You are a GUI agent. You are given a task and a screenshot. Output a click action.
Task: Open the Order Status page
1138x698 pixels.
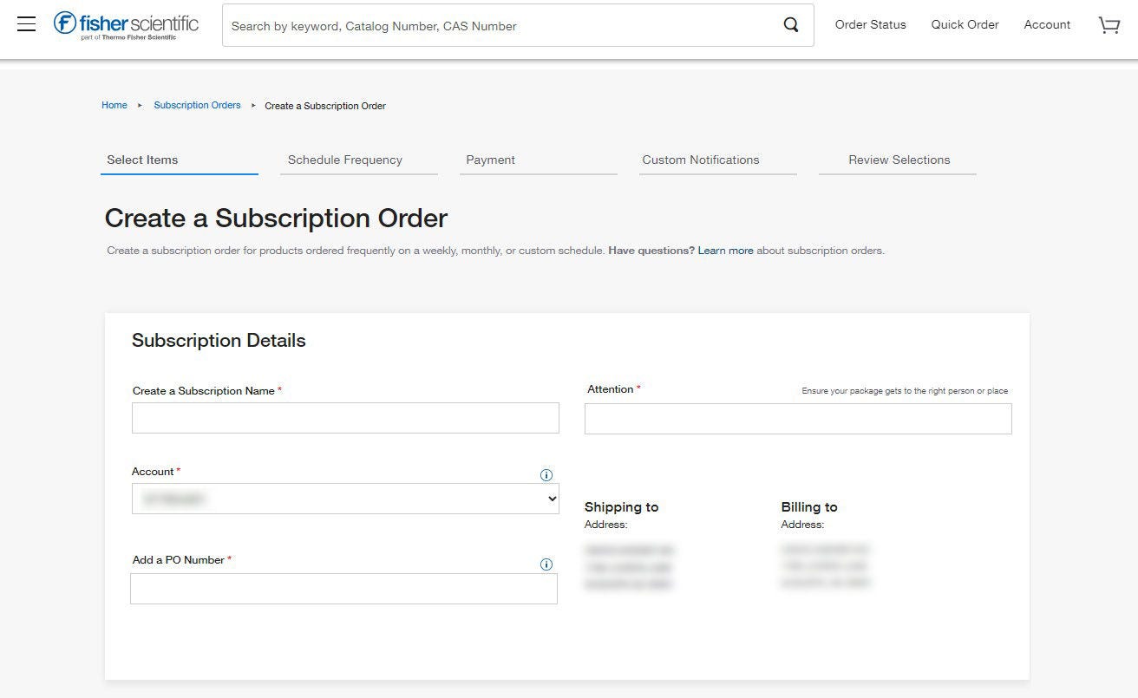pyautogui.click(x=870, y=24)
